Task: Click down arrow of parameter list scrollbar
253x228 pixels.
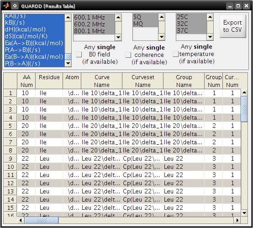Action: [68, 63]
